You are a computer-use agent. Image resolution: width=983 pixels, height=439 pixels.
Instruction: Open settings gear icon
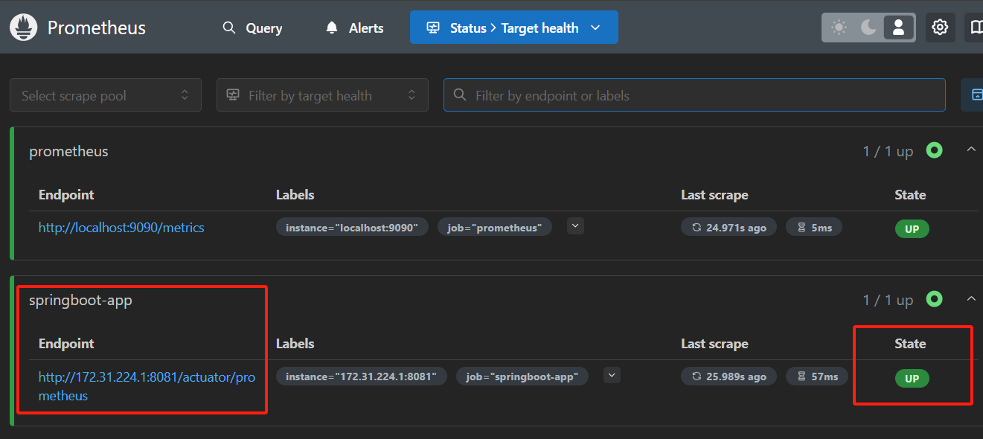tap(941, 28)
